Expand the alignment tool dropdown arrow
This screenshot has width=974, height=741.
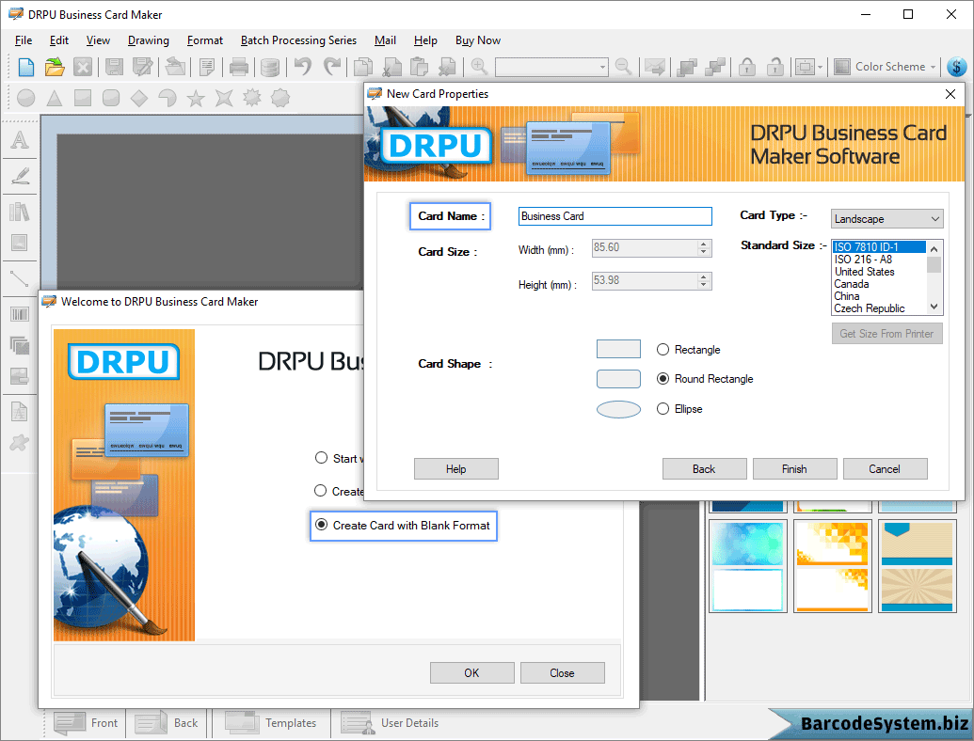pyautogui.click(x=821, y=67)
